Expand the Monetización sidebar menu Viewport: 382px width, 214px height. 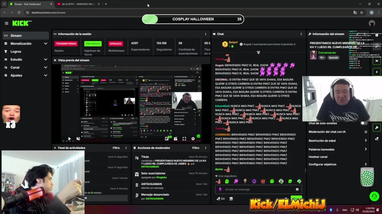click(x=25, y=43)
